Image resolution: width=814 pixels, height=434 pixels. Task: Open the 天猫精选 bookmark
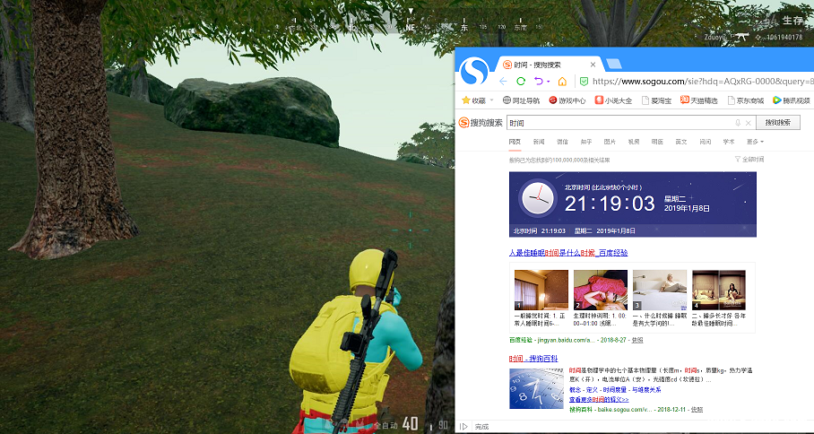tap(698, 100)
